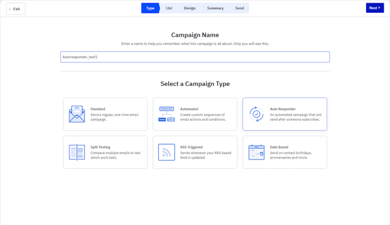
Task: Click the Standard envelope icon
Action: tap(77, 114)
